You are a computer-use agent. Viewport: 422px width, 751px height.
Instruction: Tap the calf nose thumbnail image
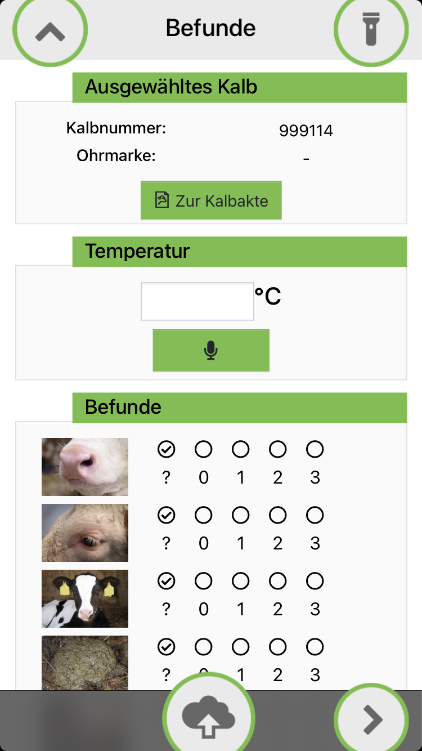coord(85,467)
